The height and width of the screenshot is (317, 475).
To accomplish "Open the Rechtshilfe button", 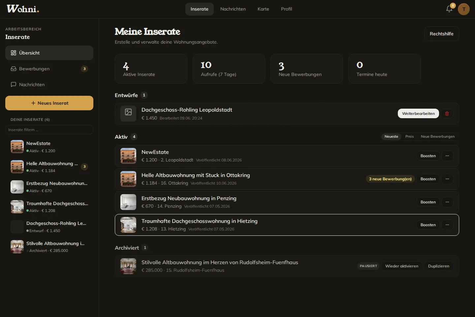I will coord(441,34).
